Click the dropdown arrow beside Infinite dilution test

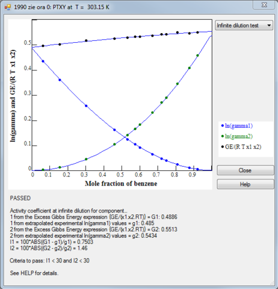(x=269, y=25)
